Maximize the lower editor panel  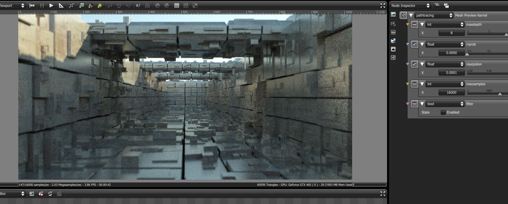[383, 194]
